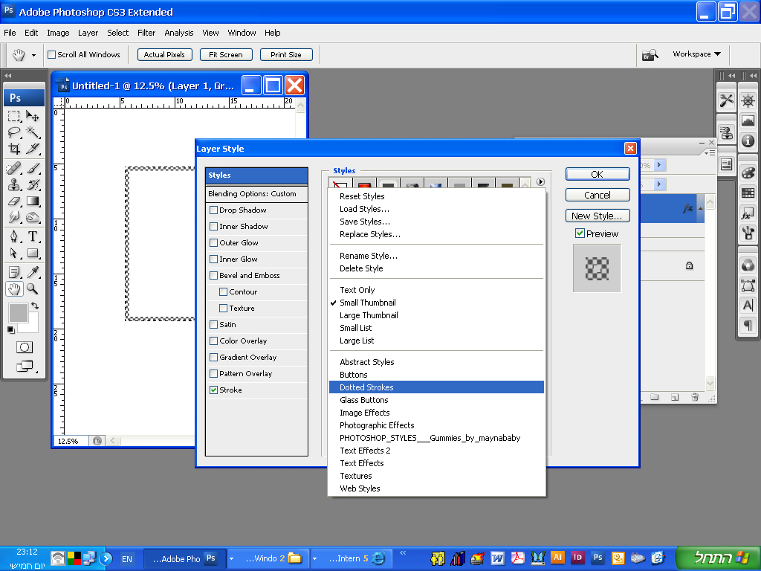This screenshot has height=571, width=761.
Task: Select the Pen tool
Action: tap(13, 236)
